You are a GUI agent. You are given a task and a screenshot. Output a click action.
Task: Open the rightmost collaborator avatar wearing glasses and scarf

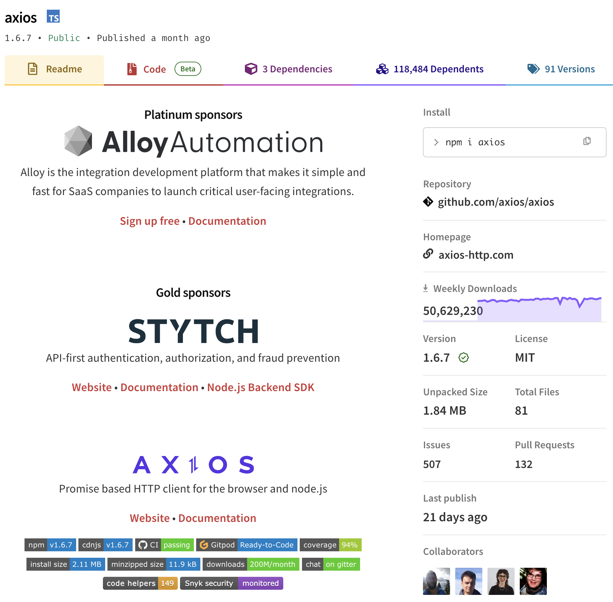pos(533,581)
